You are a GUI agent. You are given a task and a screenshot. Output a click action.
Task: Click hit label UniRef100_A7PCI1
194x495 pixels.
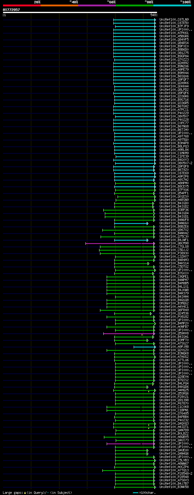pyautogui.click(x=174, y=110)
